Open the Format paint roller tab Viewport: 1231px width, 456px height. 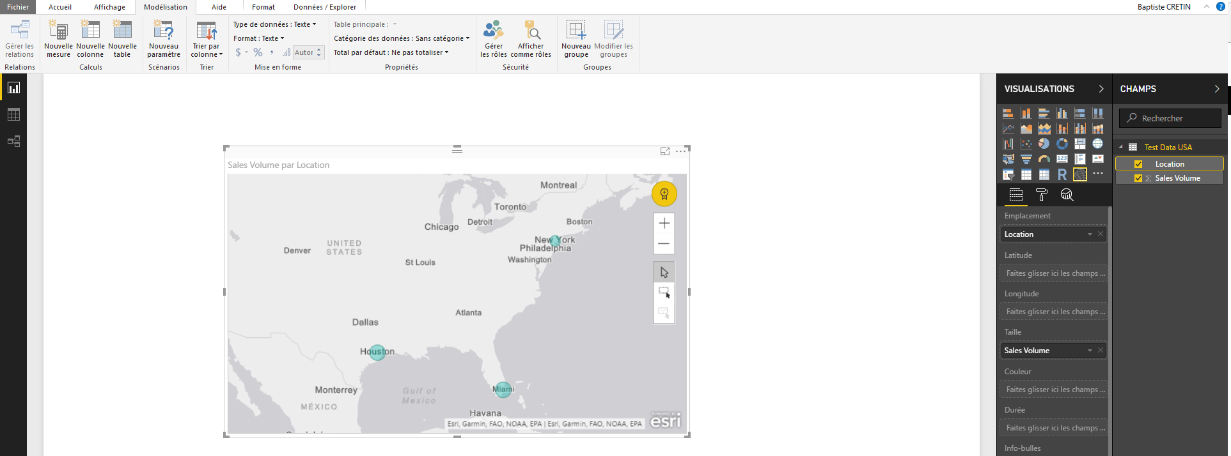coord(1041,195)
